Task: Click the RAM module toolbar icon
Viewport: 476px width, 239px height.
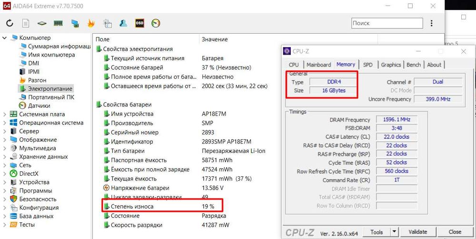Action: click(58, 23)
